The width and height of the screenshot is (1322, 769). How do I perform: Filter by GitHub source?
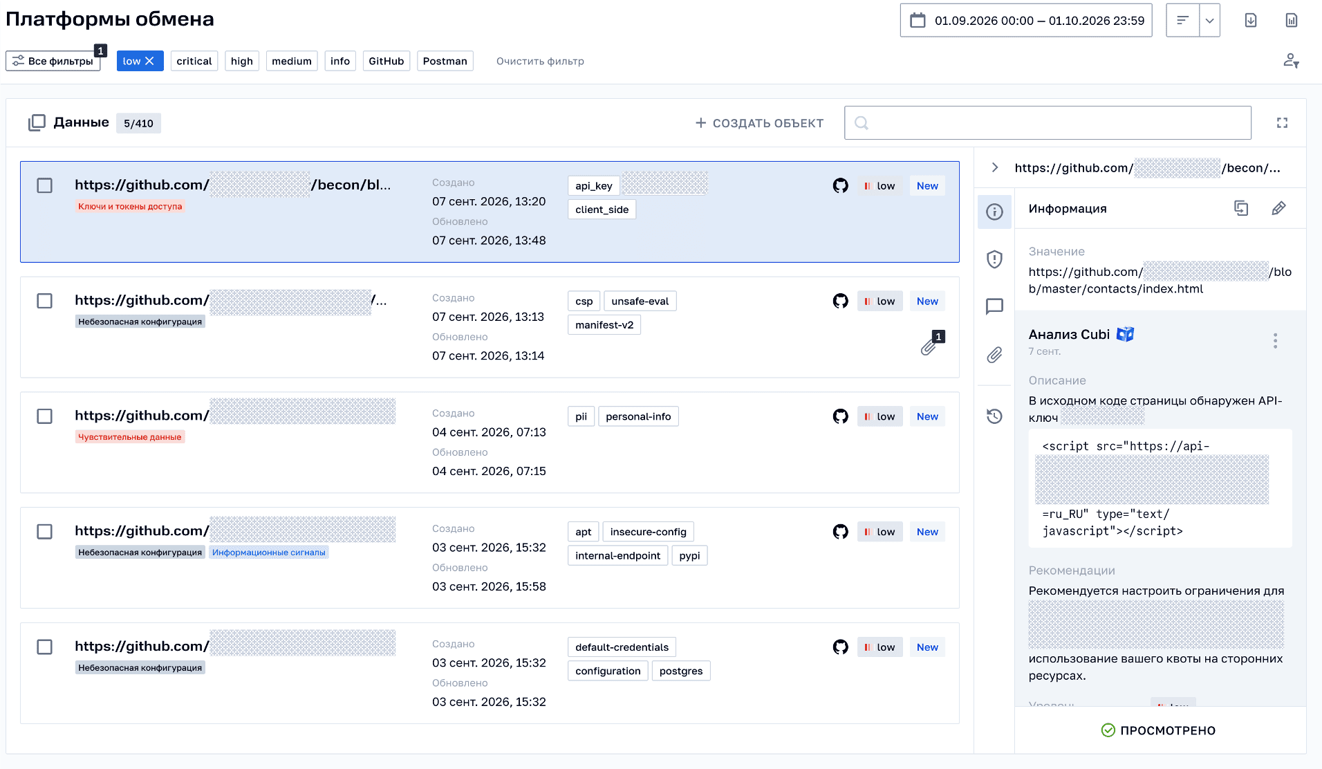(387, 61)
